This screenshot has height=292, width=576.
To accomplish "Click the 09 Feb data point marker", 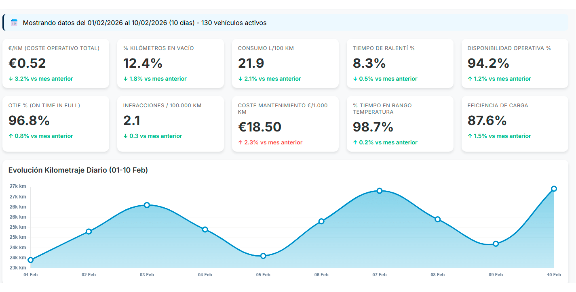I will [x=496, y=244].
